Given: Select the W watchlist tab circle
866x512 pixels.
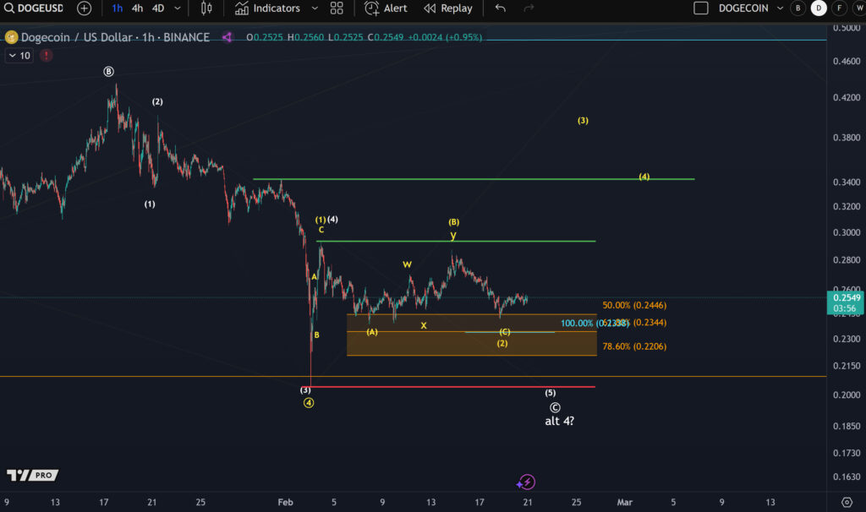Looking at the screenshot, I should (860, 8).
